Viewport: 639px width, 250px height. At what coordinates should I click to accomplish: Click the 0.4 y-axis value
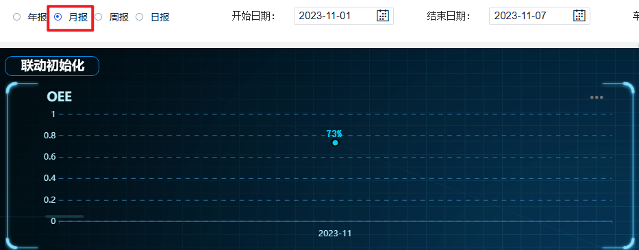click(49, 178)
